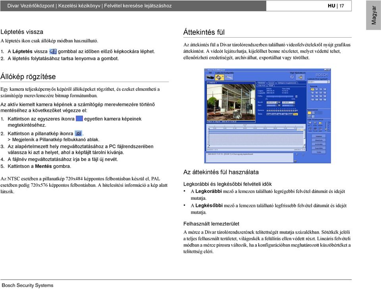381x289 pixels.
Task: Click the question mark help icon
Action: (x=292, y=77)
